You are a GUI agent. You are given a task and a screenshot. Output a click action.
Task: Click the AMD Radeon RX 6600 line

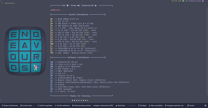click(x=73, y=26)
